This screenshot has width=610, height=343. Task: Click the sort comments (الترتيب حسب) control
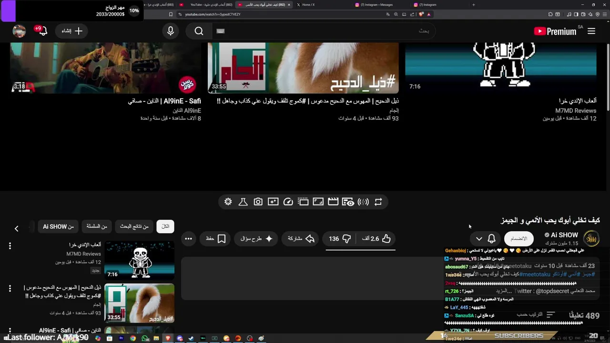click(536, 315)
